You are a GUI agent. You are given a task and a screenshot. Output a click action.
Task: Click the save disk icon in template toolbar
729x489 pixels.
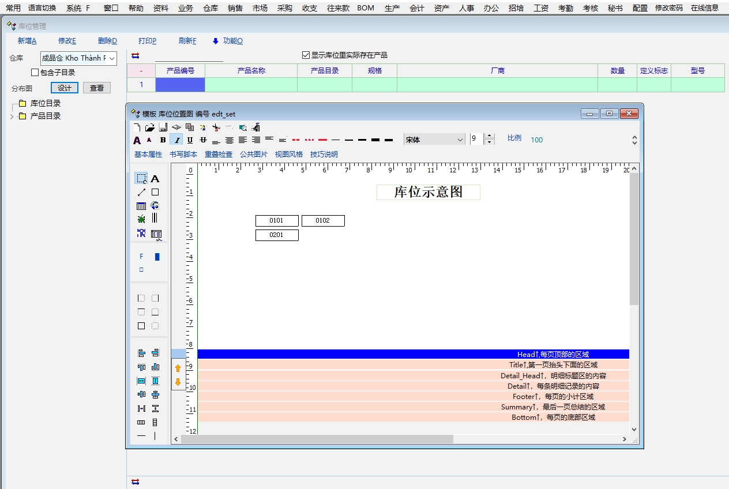[x=163, y=127]
